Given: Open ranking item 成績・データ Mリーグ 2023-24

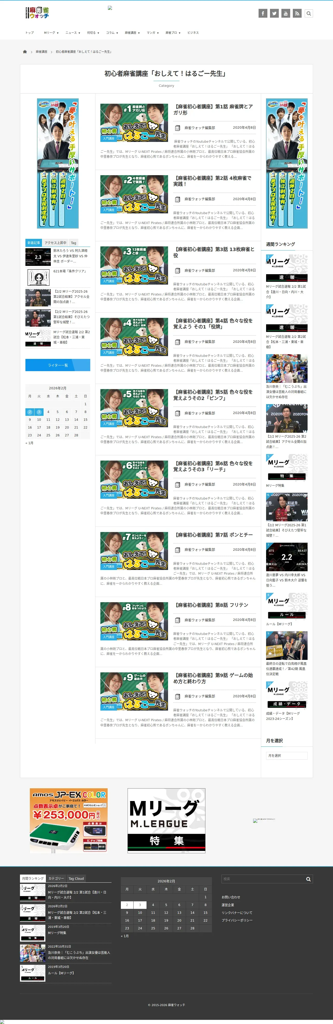Looking at the screenshot, I should (283, 716).
